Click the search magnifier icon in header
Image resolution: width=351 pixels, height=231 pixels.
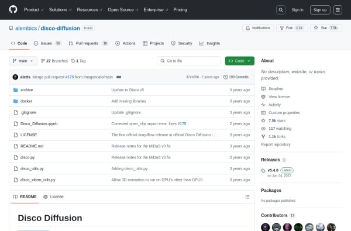pyautogui.click(x=280, y=10)
